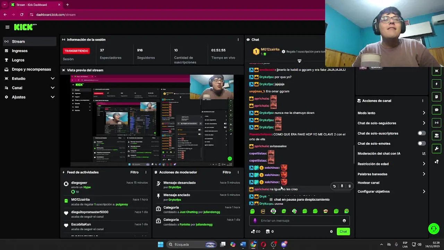Viewport: 444px width, 250px height.
Task: Click Filtro in Acciones de moderador
Action: (227, 172)
